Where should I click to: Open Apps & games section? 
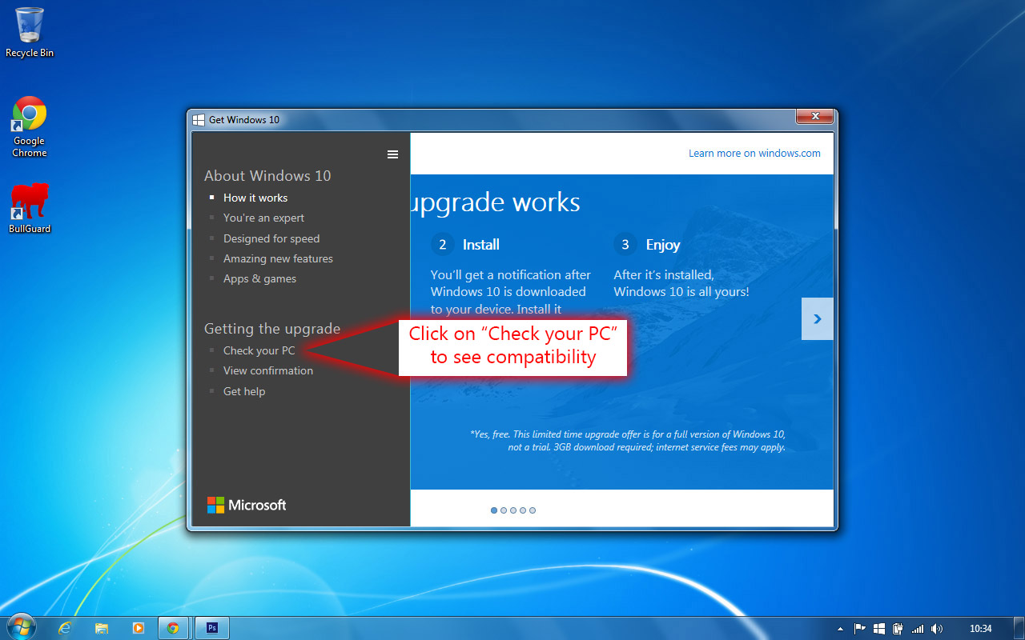pos(259,278)
